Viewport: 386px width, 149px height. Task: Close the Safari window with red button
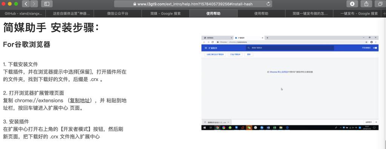coord(4,4)
